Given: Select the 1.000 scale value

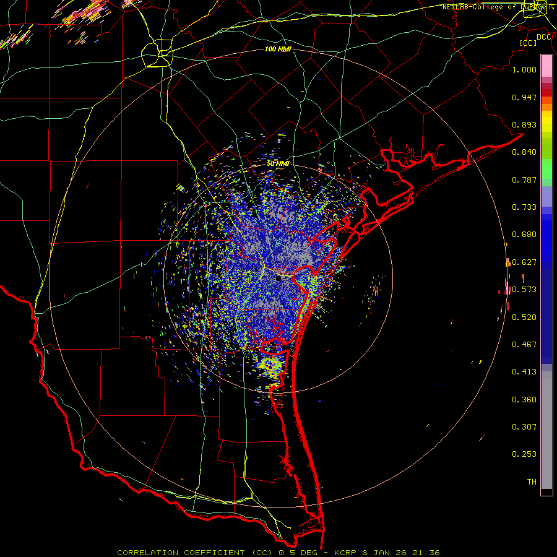Looking at the screenshot, I should tap(524, 69).
